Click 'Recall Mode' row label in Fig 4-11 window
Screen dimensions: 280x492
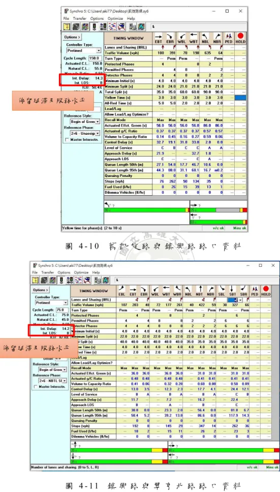pos(93,368)
